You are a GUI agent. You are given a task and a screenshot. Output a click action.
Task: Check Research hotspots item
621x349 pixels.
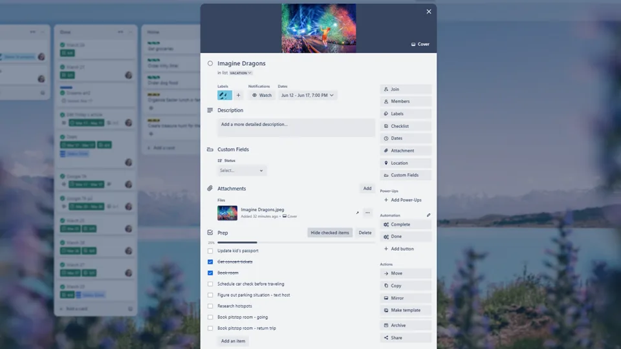210,306
